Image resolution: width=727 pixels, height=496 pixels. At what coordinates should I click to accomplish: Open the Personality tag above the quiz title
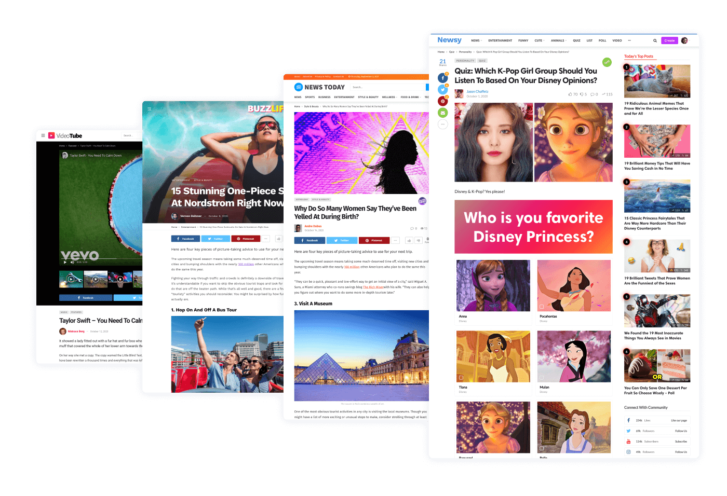465,61
